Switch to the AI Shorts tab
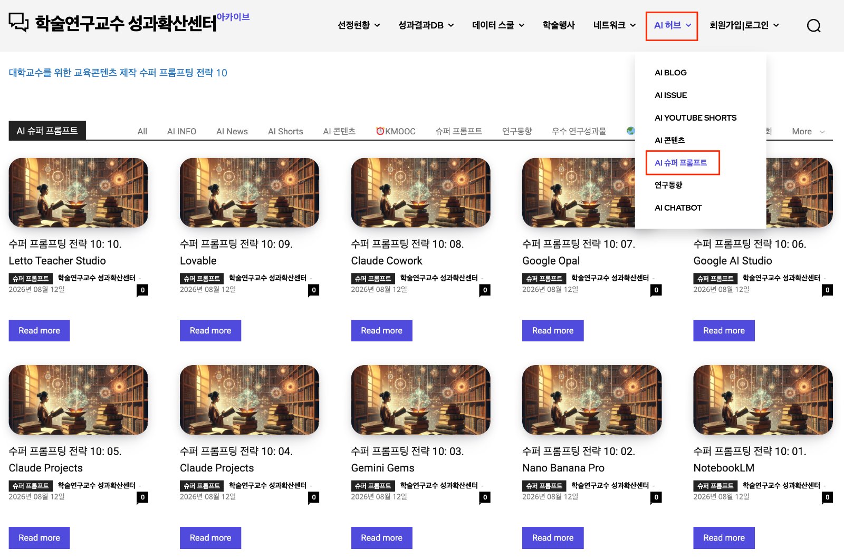Viewport: 844px width, 560px height. [285, 132]
